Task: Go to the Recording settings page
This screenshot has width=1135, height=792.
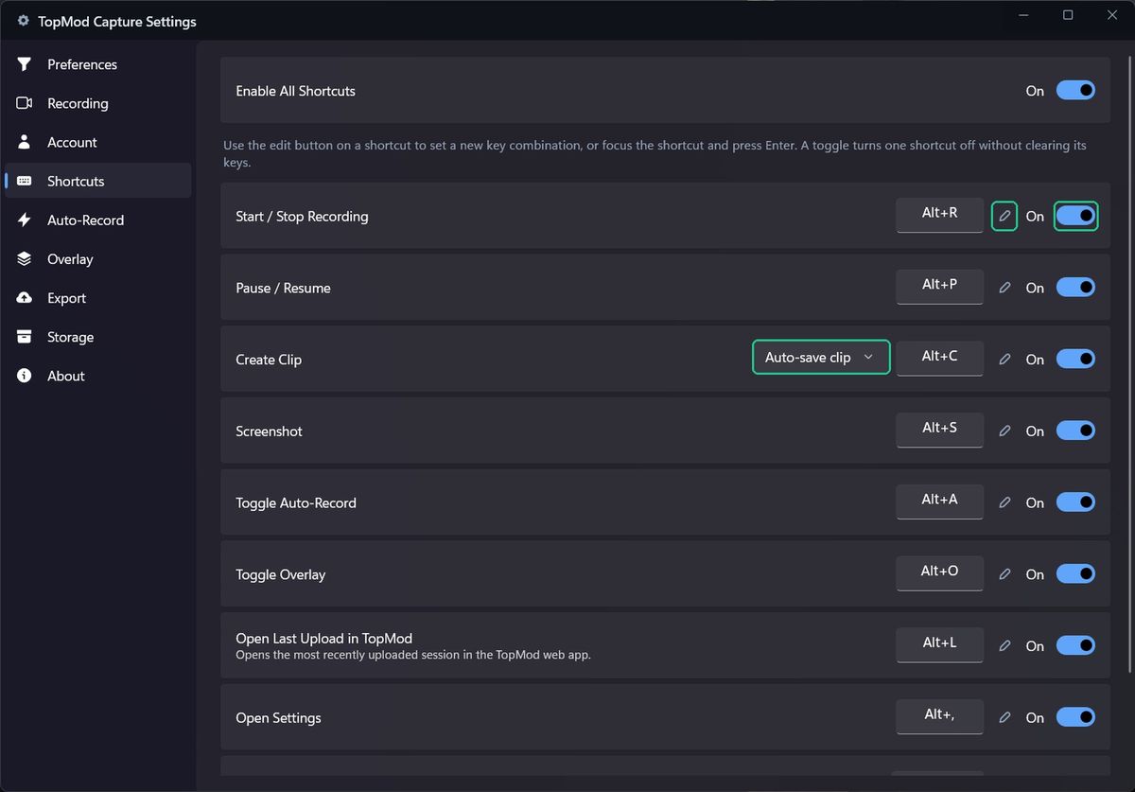Action: click(x=97, y=103)
